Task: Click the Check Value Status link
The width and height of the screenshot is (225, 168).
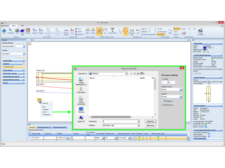Action: (200, 138)
